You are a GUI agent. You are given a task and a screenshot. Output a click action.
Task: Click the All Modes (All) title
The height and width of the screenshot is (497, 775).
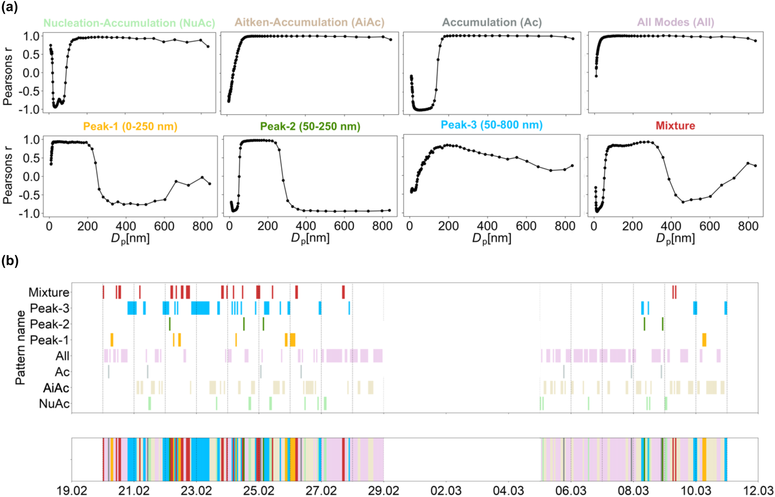(x=675, y=22)
